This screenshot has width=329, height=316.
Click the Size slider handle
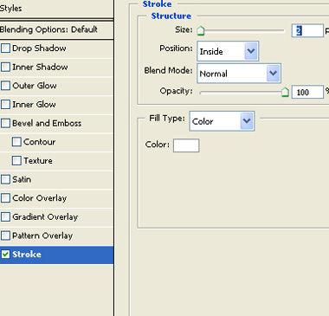pos(201,30)
